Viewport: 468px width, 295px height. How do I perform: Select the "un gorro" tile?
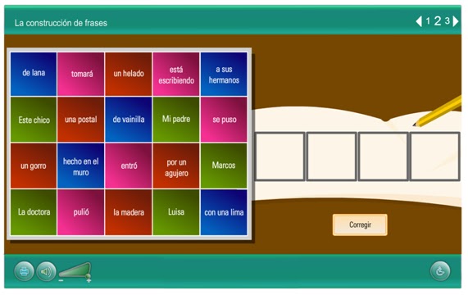point(34,166)
